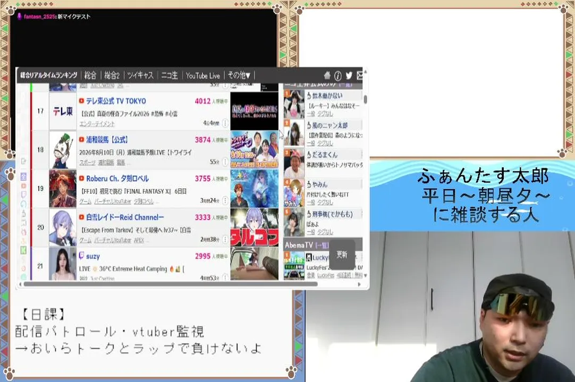Screen dimensions: 575x382
Task: Expand the その他▼ dropdown menu
Action: tap(239, 75)
